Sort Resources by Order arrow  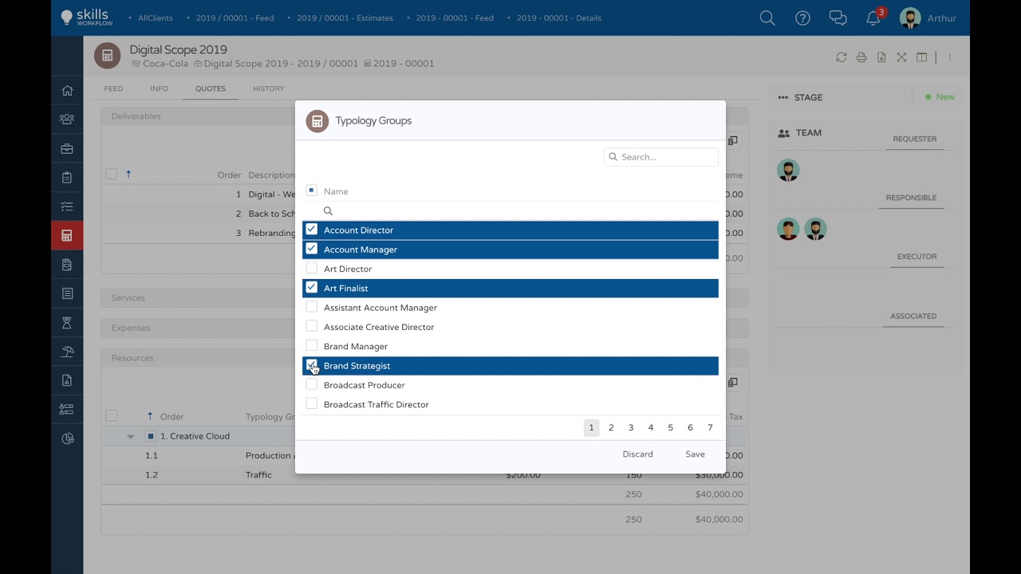(150, 416)
